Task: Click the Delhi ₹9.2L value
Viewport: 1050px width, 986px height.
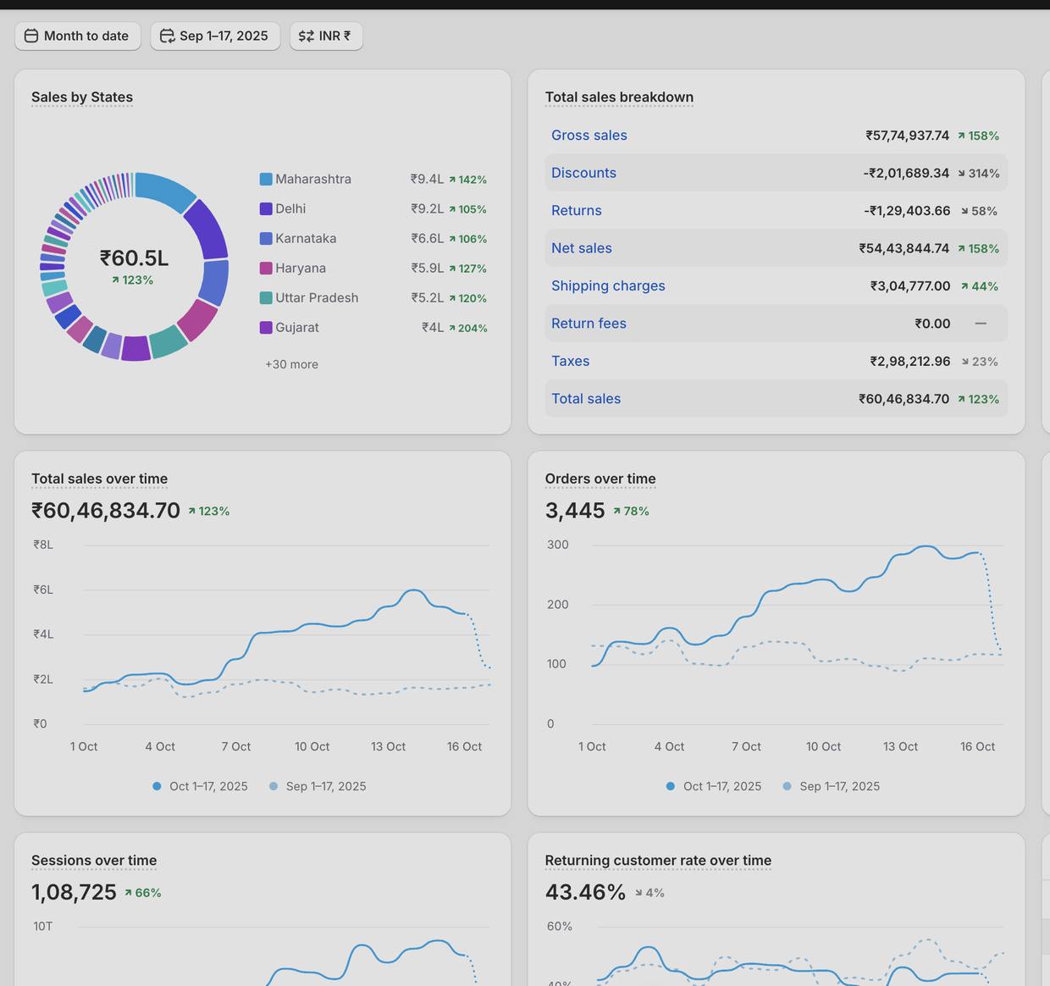Action: click(x=427, y=209)
